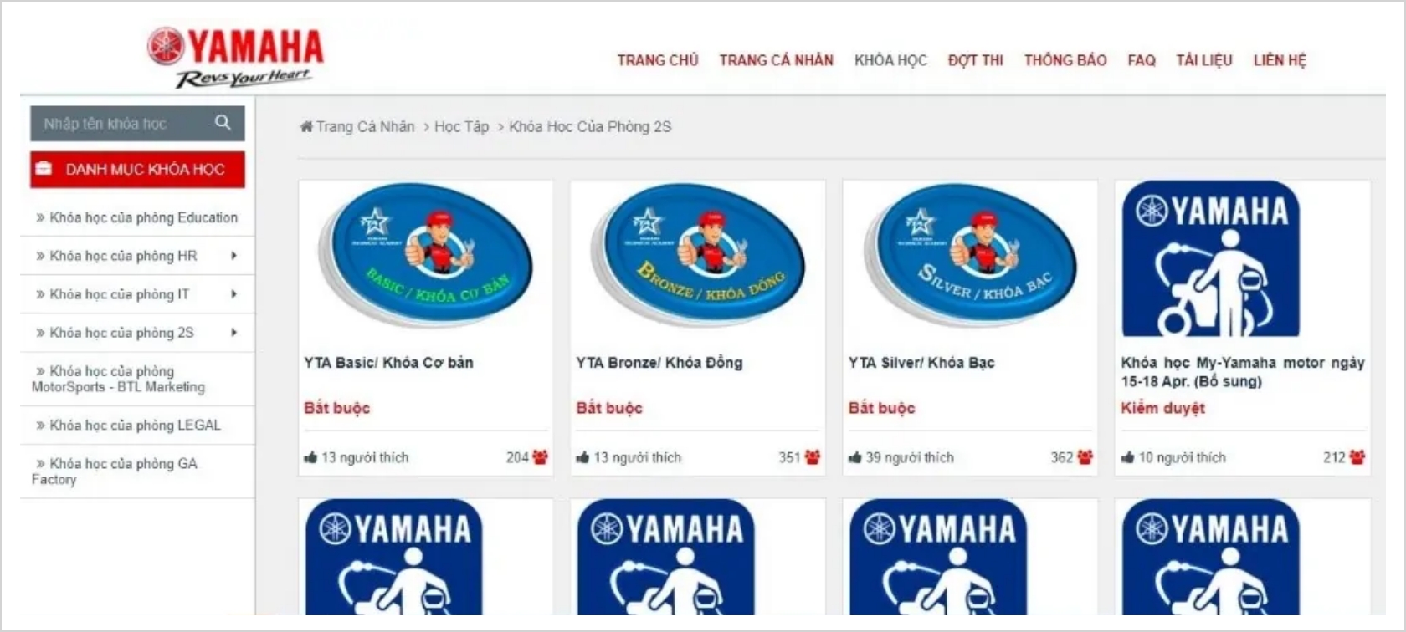Open the Đợt Thi menu item

[x=975, y=60]
